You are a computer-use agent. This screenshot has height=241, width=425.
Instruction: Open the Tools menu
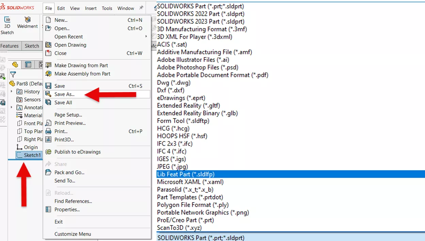tap(107, 8)
